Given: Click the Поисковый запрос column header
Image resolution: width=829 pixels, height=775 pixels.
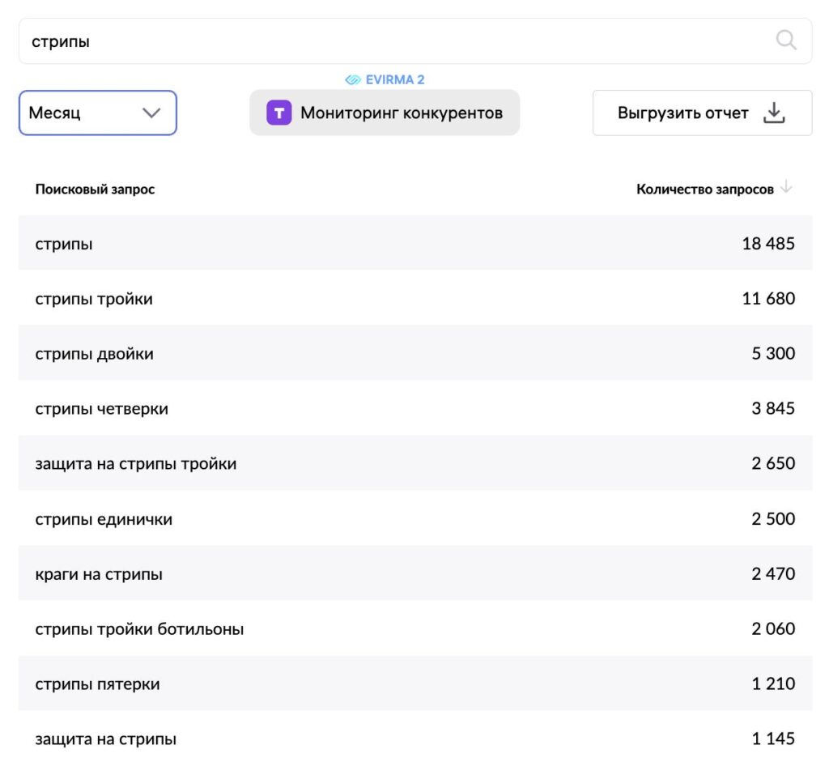Looking at the screenshot, I should (96, 189).
